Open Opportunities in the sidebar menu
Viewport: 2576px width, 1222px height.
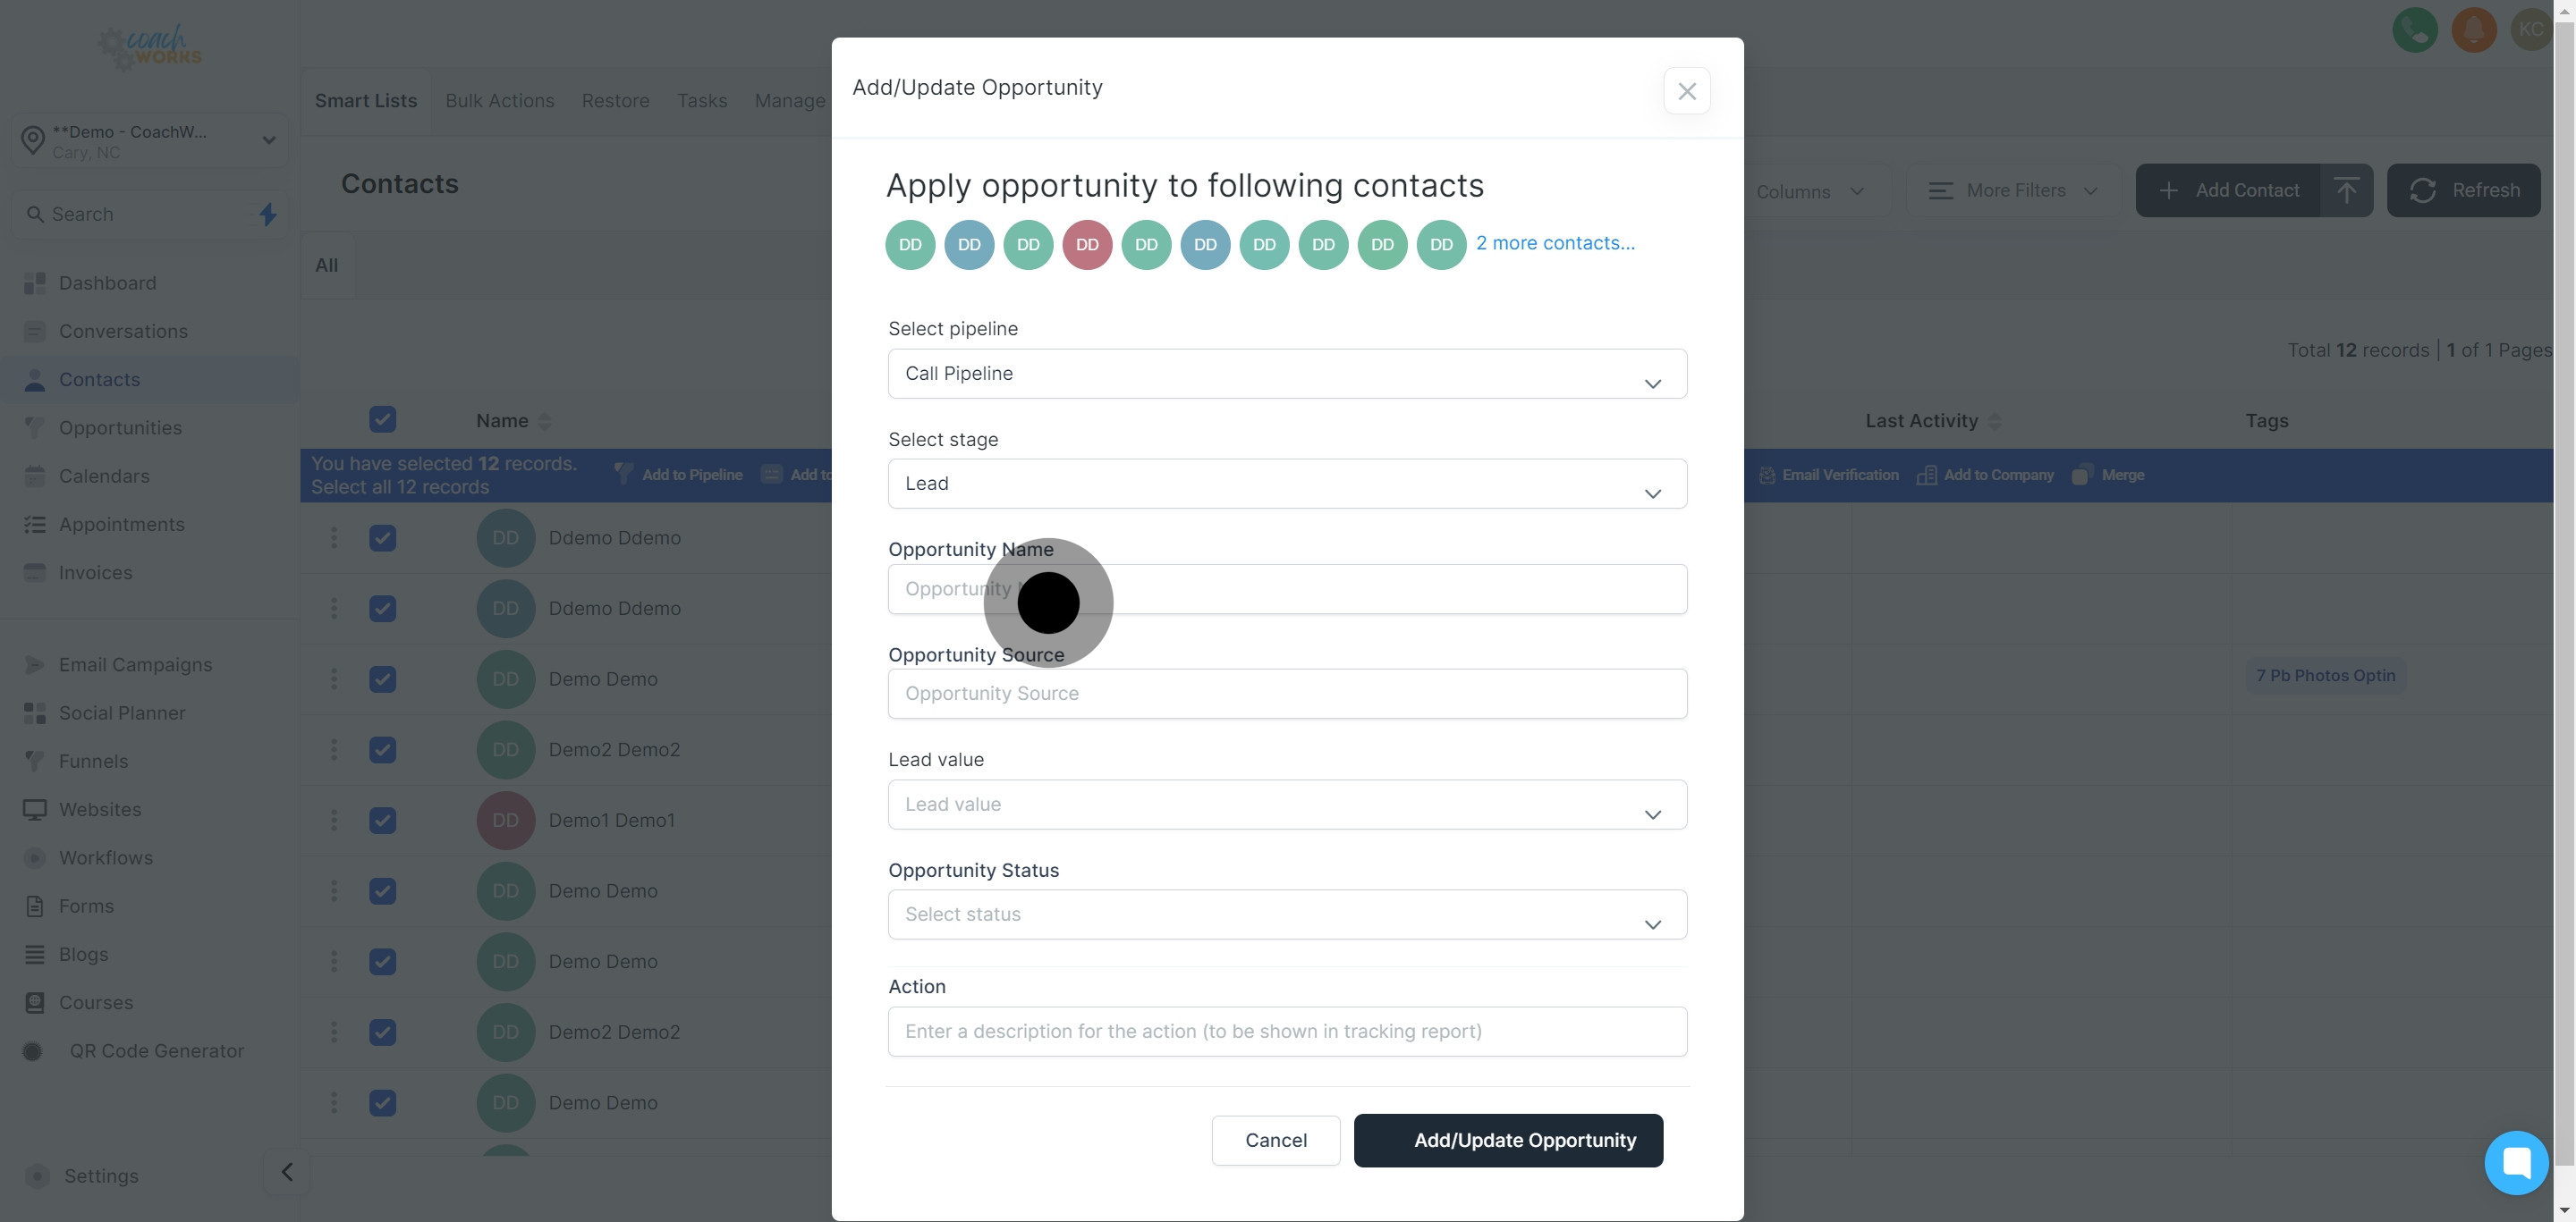120,427
